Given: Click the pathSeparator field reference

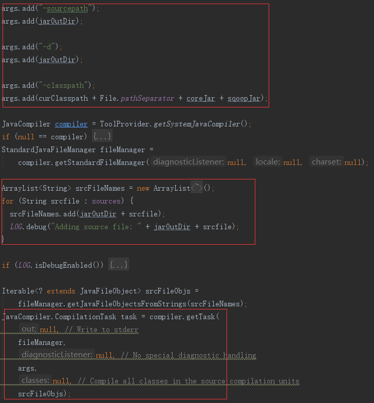Looking at the screenshot, I should (147, 98).
